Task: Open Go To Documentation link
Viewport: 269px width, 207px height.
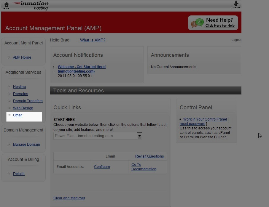Action: (144, 167)
